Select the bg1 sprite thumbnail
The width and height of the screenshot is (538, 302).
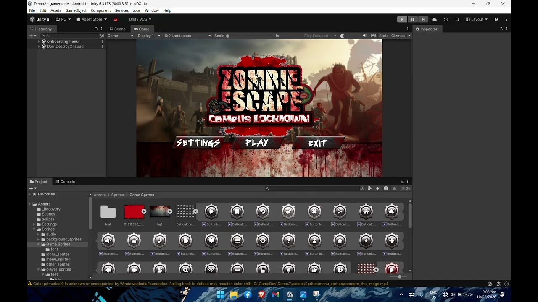(160, 212)
